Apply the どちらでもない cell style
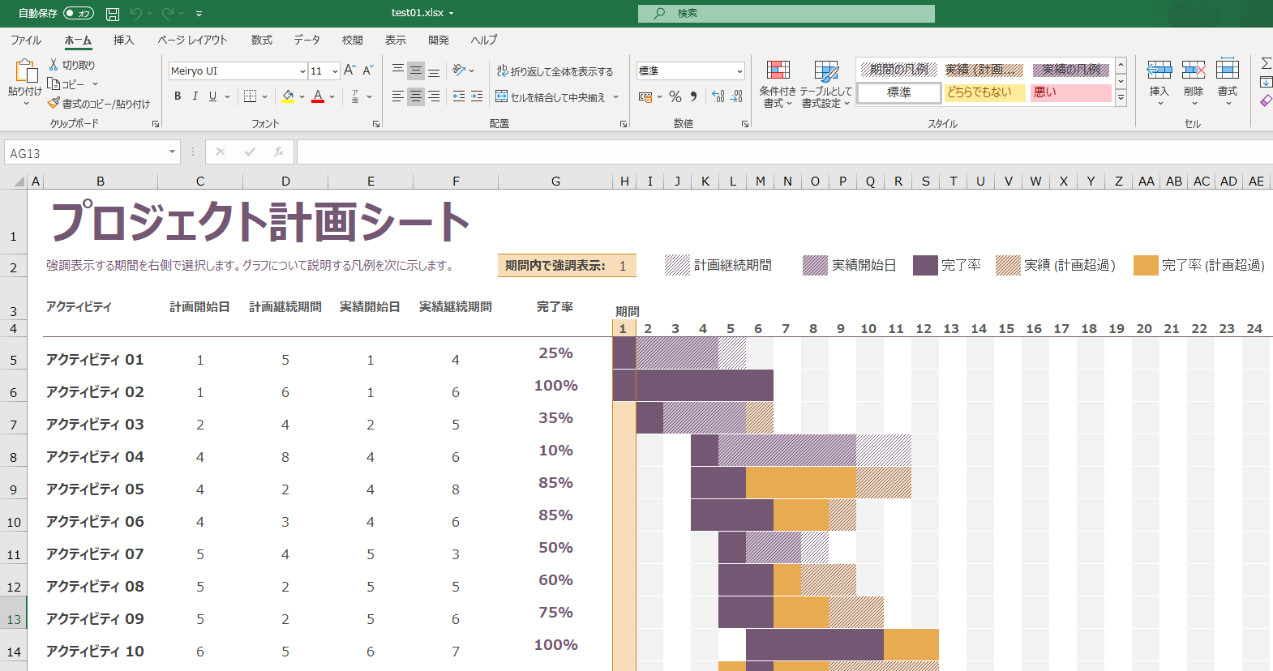 (x=984, y=92)
